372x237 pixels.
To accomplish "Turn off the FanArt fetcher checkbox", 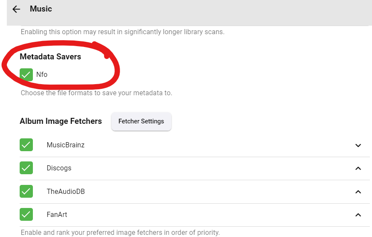I will coord(26,214).
